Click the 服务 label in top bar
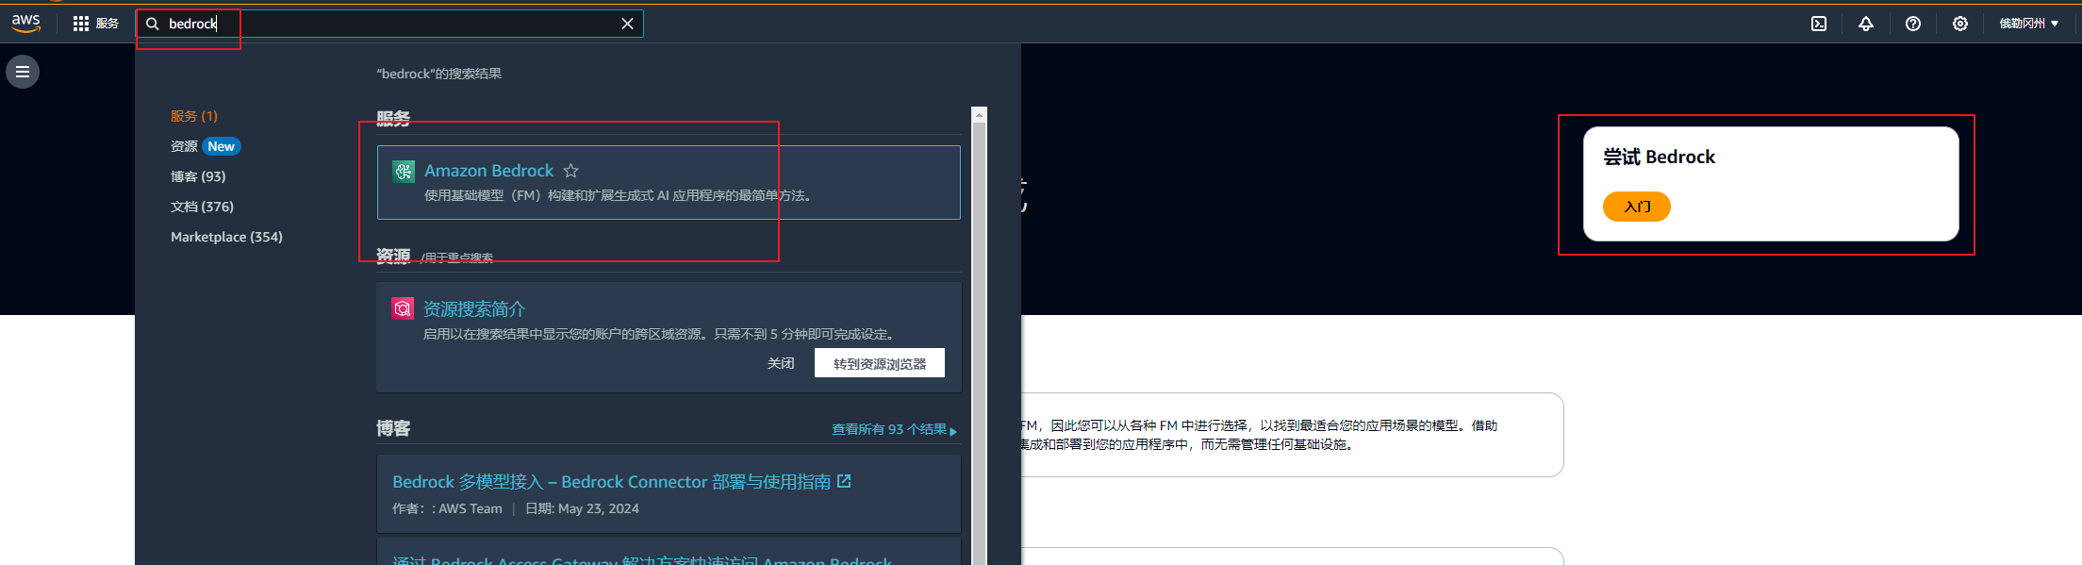The height and width of the screenshot is (565, 2082). 107,24
